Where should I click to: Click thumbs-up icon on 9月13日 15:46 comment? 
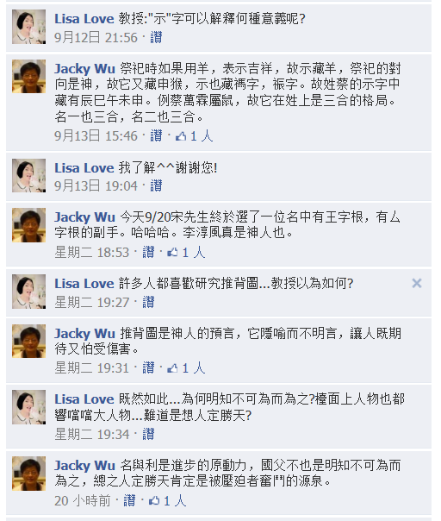[181, 136]
